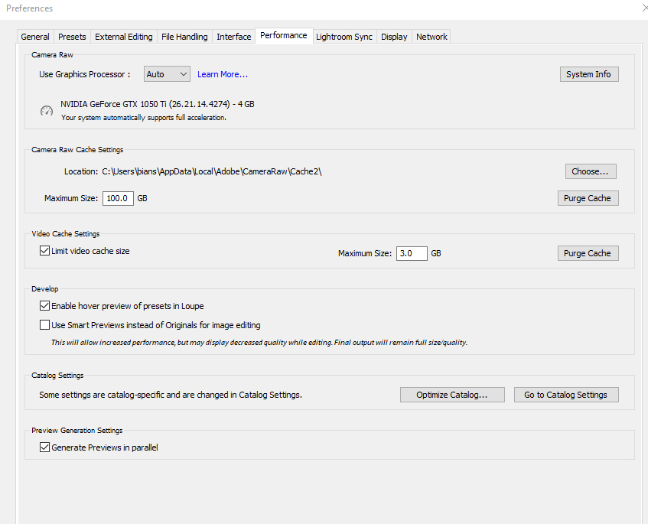The height and width of the screenshot is (524, 648).
Task: Choose a new Camera Raw cache location
Action: pyautogui.click(x=591, y=171)
